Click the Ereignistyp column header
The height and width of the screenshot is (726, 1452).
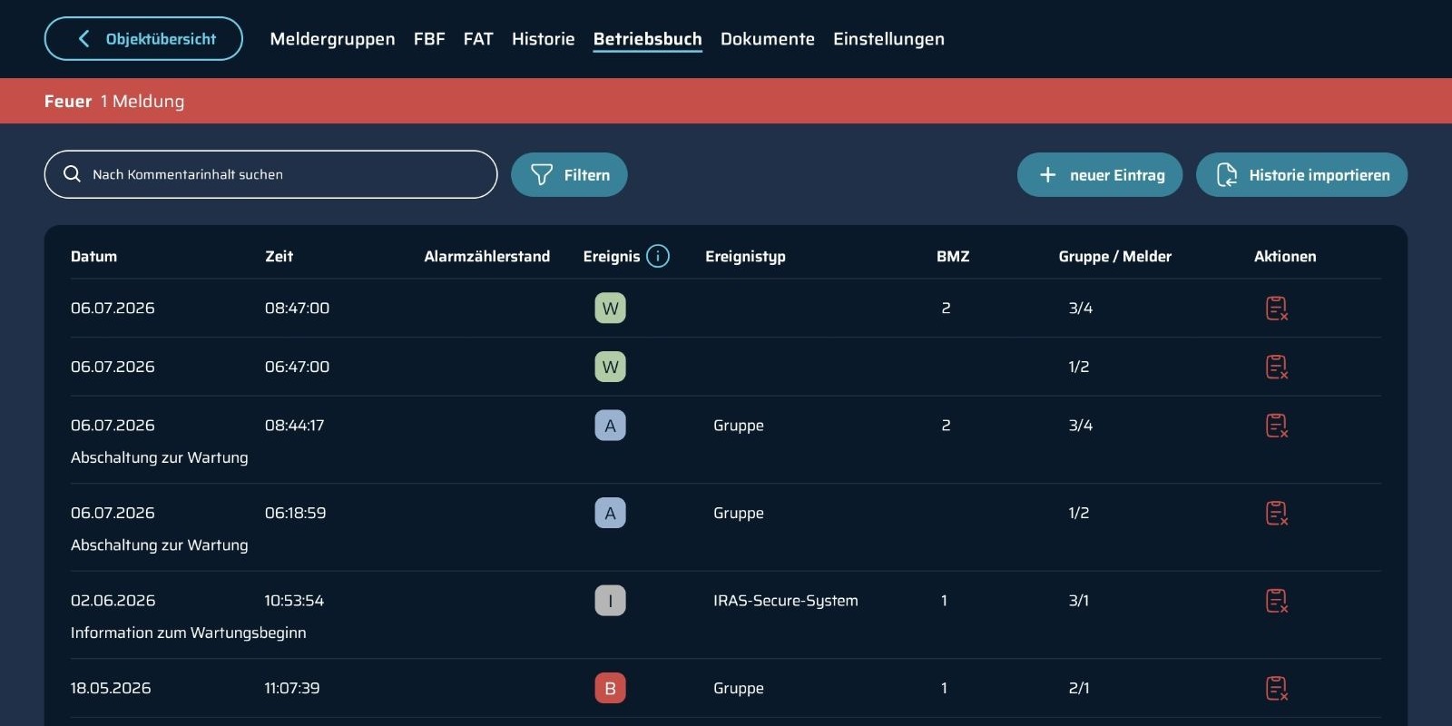(745, 257)
